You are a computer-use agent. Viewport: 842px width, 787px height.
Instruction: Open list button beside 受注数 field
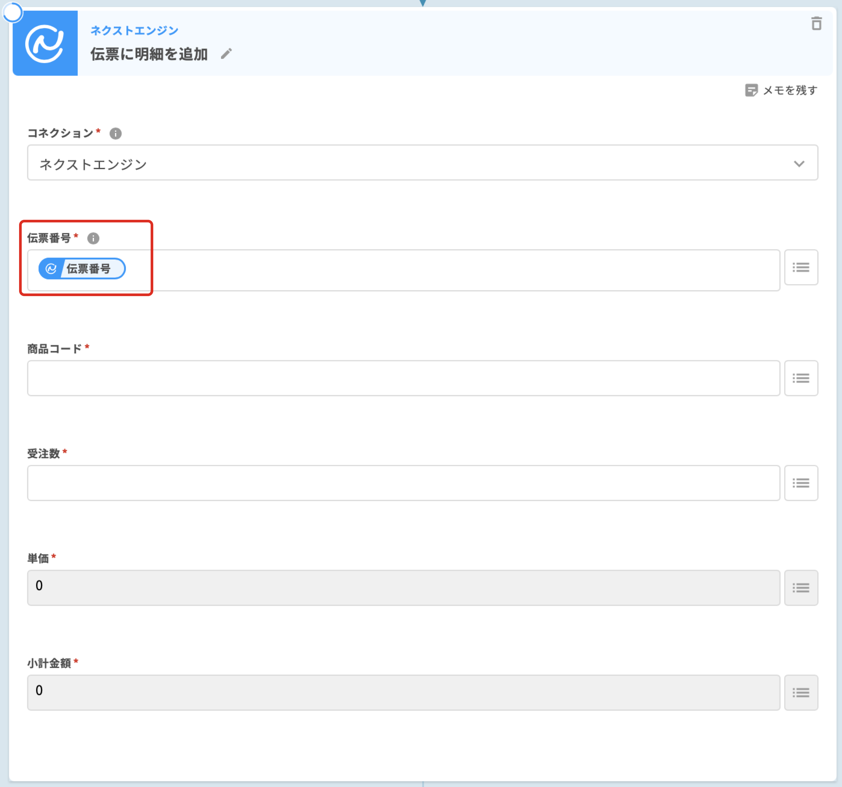[801, 483]
